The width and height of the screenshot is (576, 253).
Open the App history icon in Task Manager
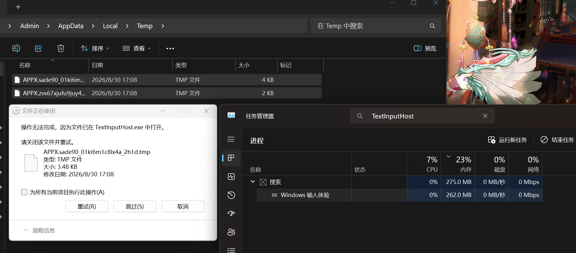[231, 195]
